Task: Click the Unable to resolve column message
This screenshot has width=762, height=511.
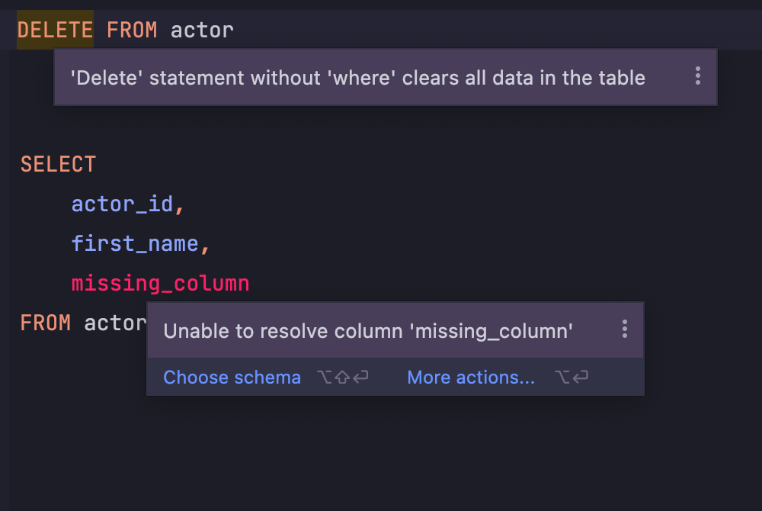Action: click(368, 331)
